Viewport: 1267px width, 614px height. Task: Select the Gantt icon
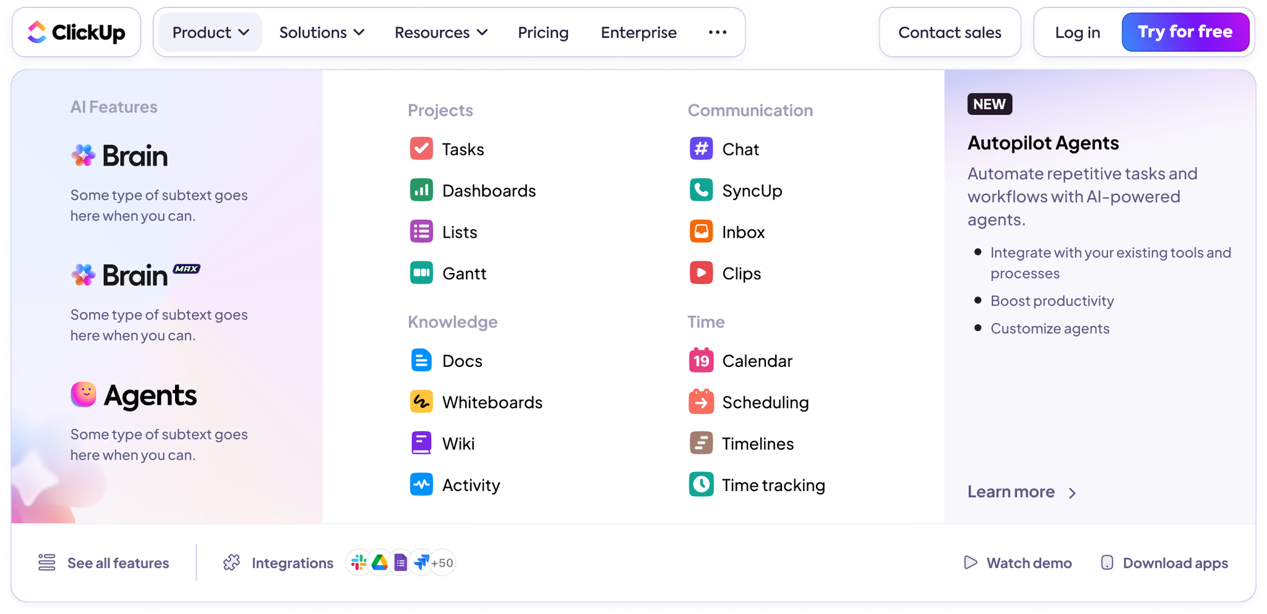[x=421, y=273]
